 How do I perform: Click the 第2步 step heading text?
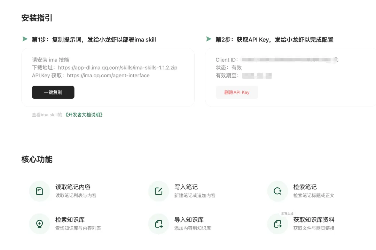tap(274, 40)
